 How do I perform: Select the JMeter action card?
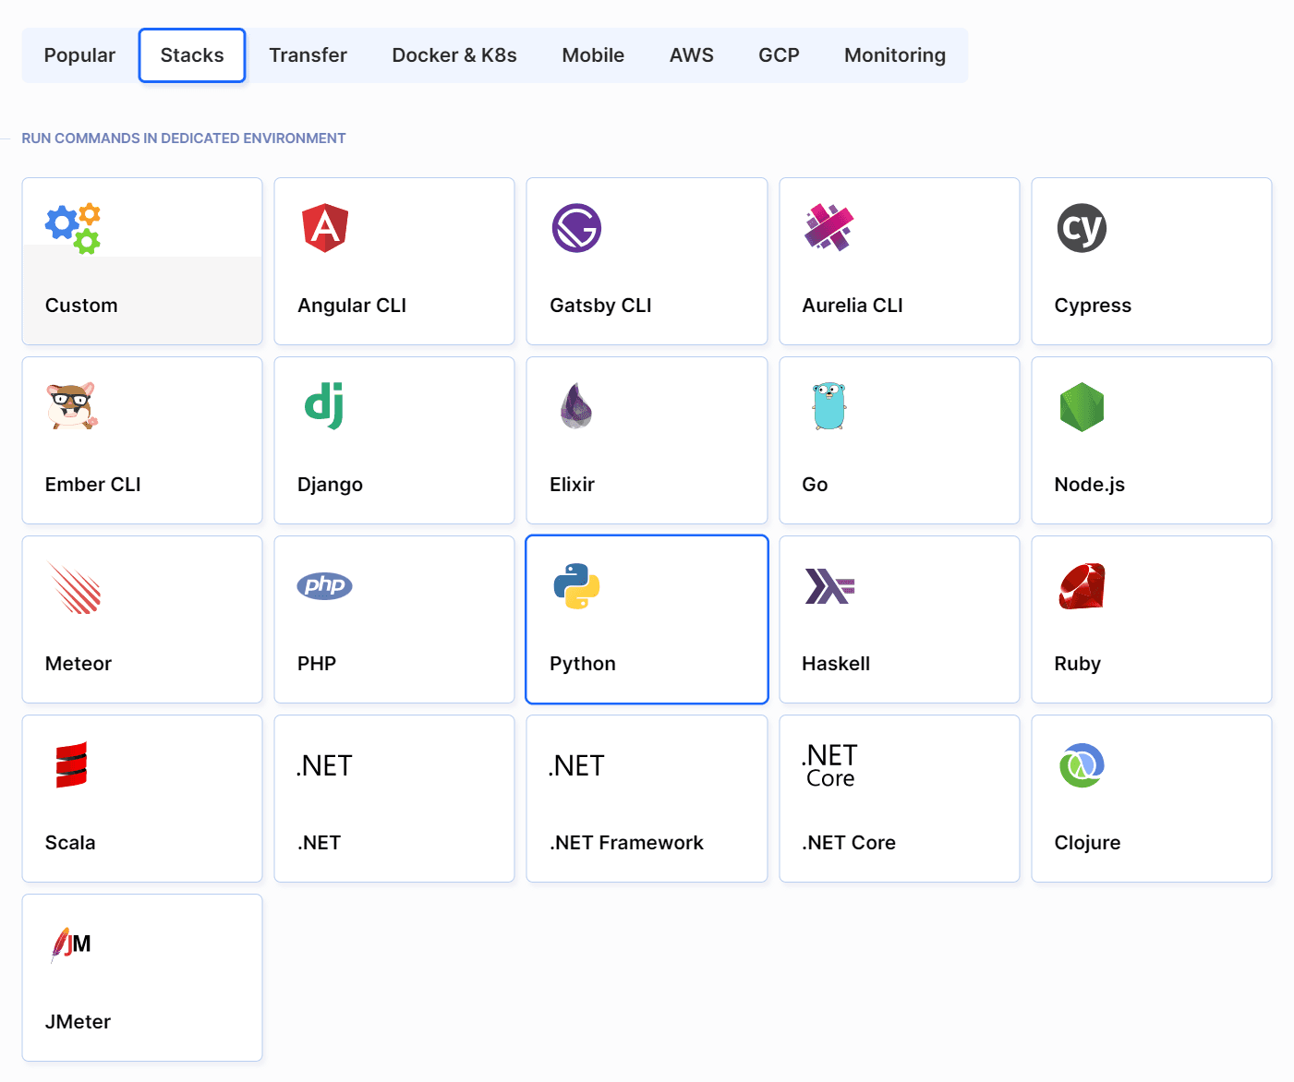click(142, 978)
